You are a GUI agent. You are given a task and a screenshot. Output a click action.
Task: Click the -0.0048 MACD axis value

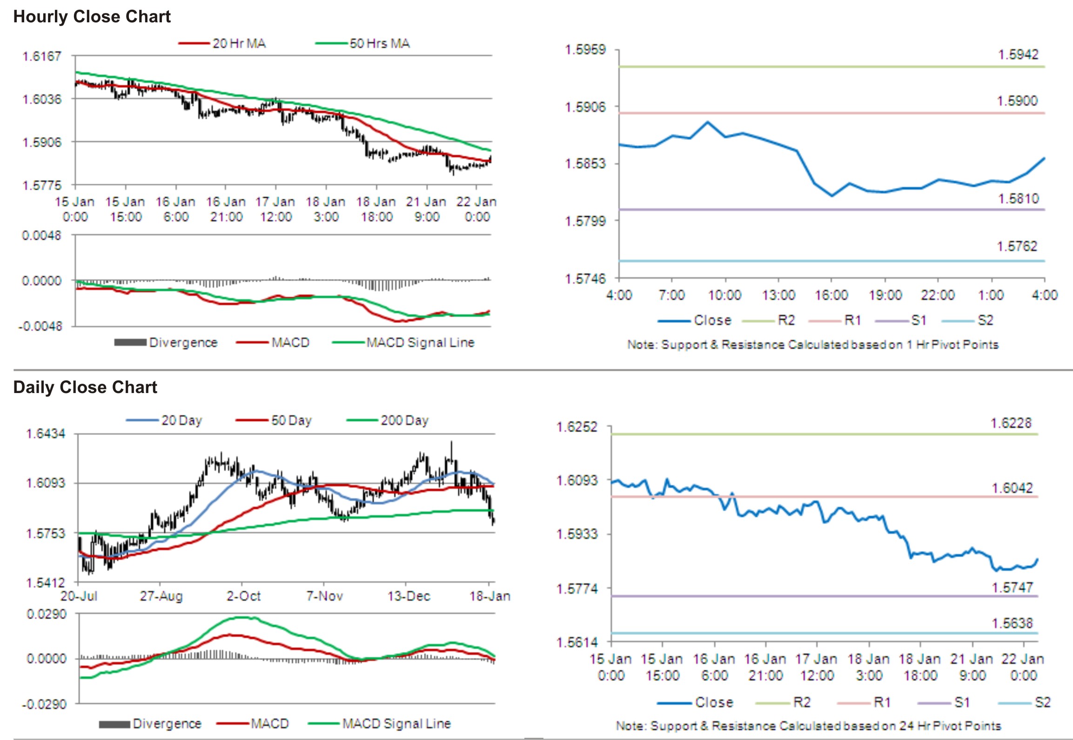coord(40,326)
